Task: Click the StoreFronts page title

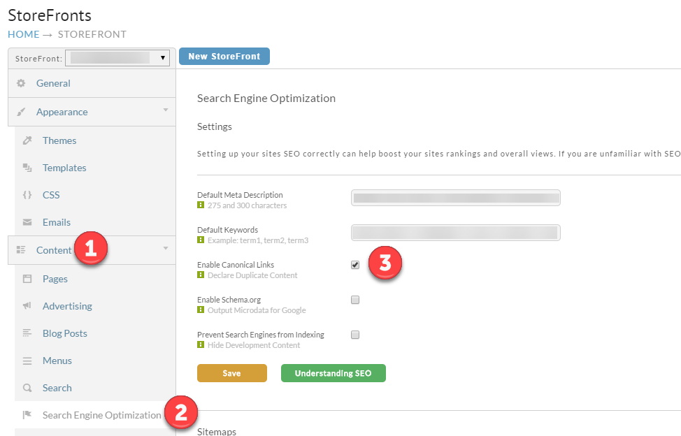Action: 50,15
